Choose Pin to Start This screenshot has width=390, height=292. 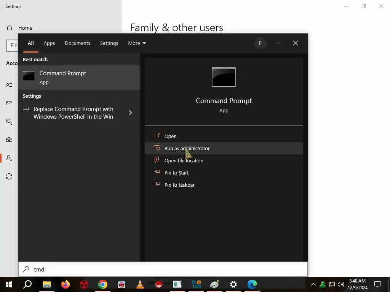coord(224,173)
